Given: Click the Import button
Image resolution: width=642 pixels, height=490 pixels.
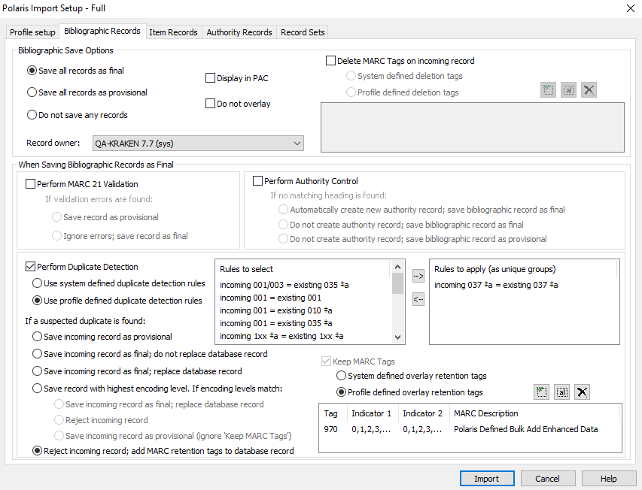Looking at the screenshot, I should [486, 479].
